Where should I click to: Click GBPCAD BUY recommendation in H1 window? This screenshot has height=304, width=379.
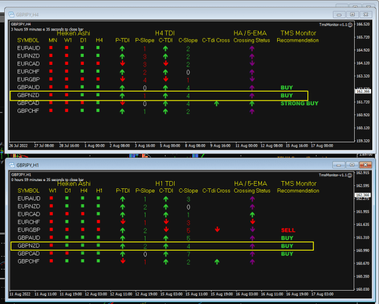pyautogui.click(x=287, y=254)
